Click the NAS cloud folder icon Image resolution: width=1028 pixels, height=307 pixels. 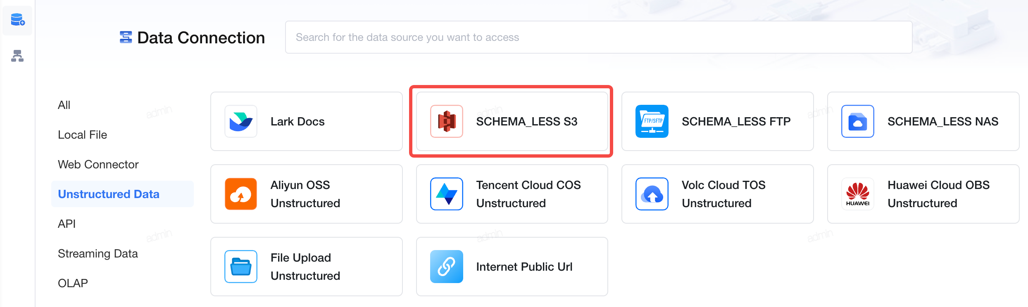[x=858, y=121]
